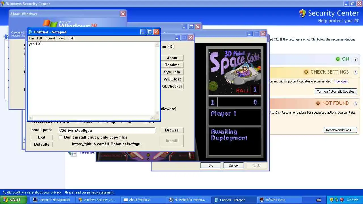Reset SoftGPU options with Defaults button
The height and width of the screenshot is (204, 363).
tap(42, 144)
